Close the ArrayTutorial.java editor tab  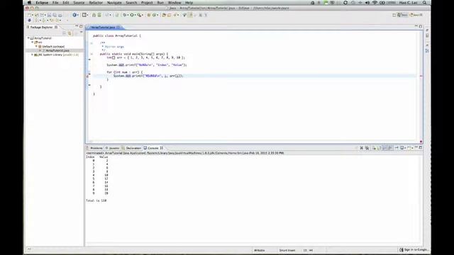tap(118, 27)
